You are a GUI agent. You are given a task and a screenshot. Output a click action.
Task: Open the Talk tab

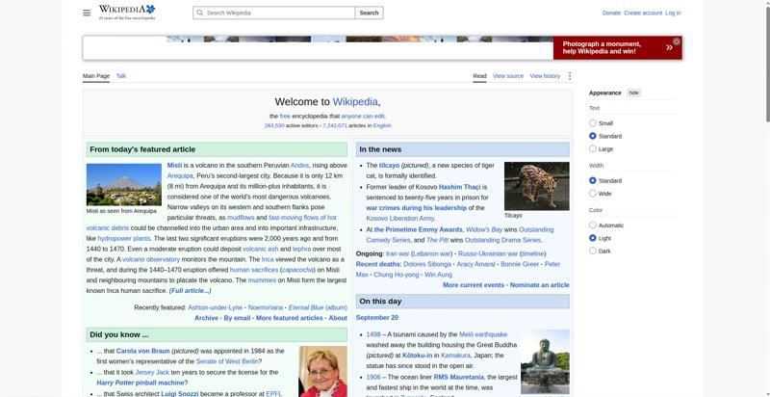click(121, 76)
